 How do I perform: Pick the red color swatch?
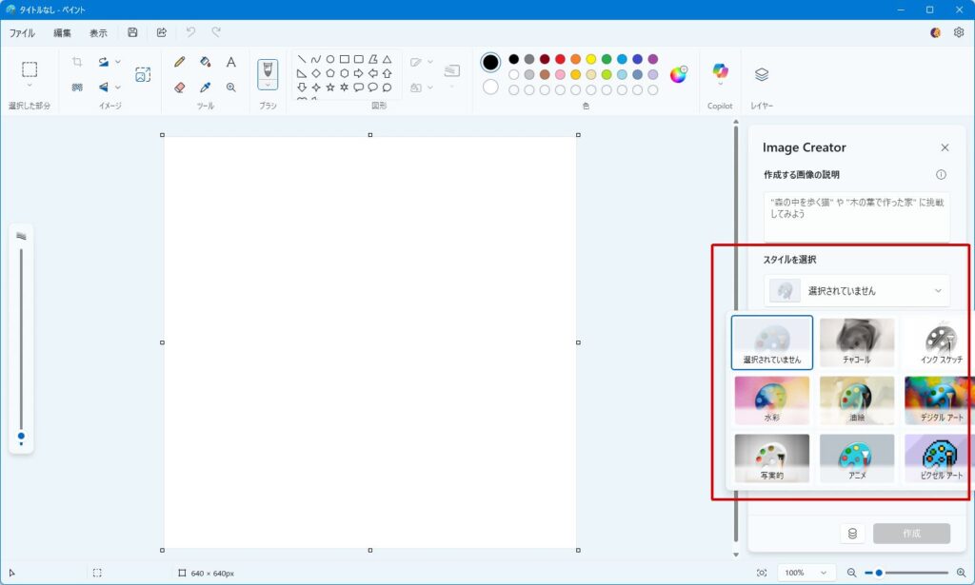point(560,59)
